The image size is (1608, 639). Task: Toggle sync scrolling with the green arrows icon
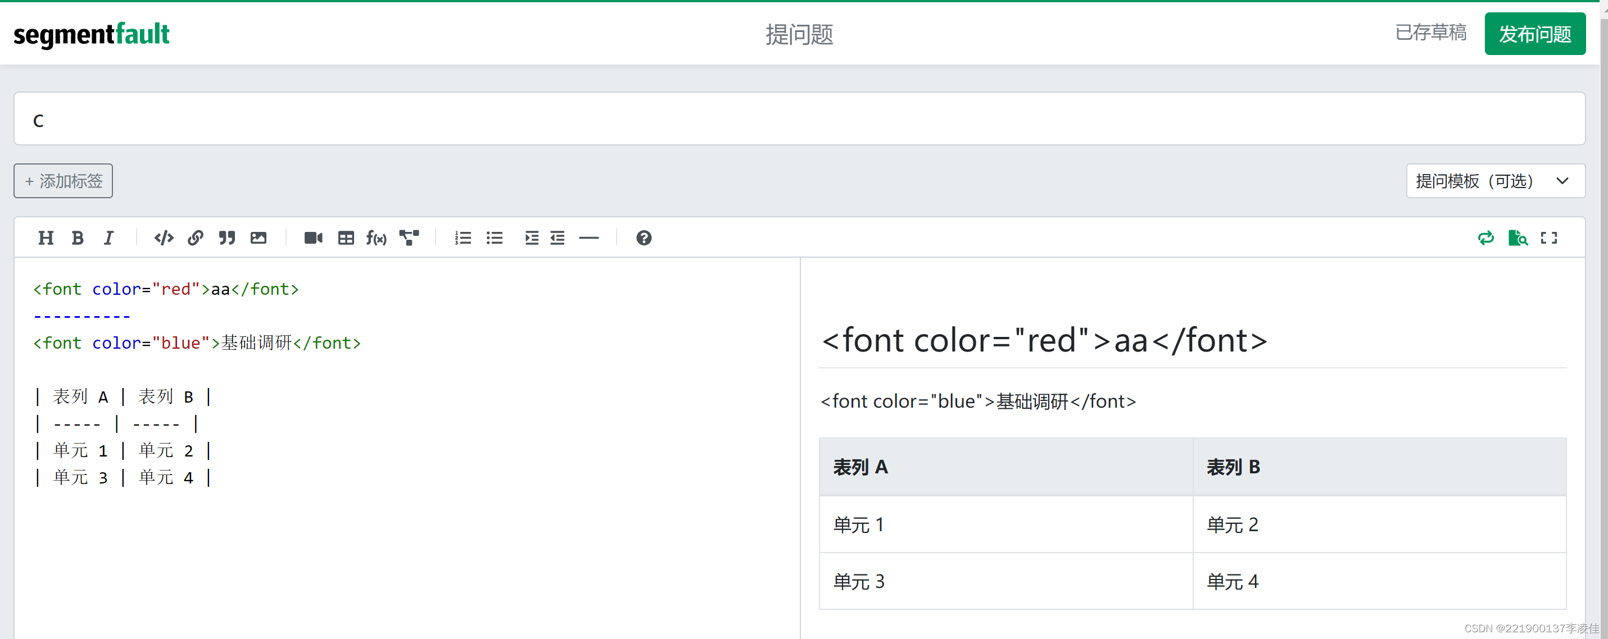pyautogui.click(x=1486, y=238)
